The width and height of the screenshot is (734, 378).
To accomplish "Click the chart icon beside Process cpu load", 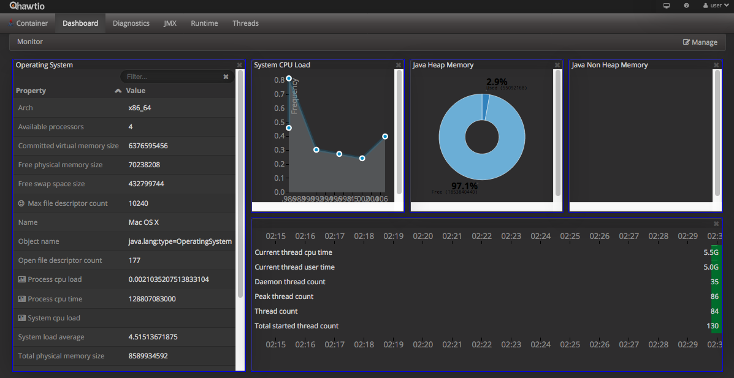I will coord(21,279).
